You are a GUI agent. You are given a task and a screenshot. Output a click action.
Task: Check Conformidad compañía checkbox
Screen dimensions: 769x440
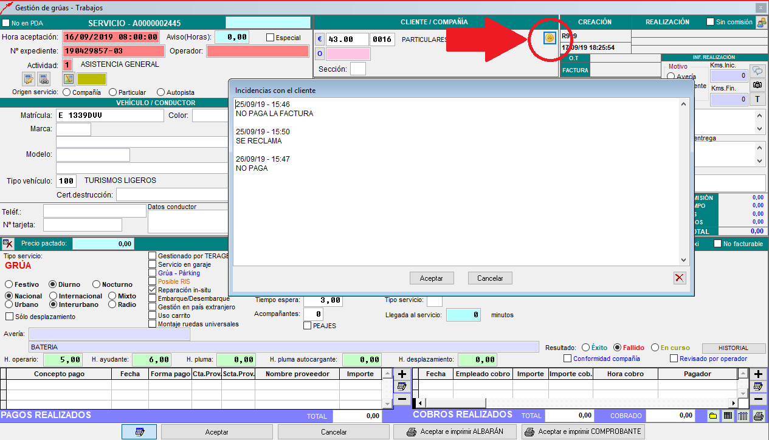pyautogui.click(x=568, y=359)
